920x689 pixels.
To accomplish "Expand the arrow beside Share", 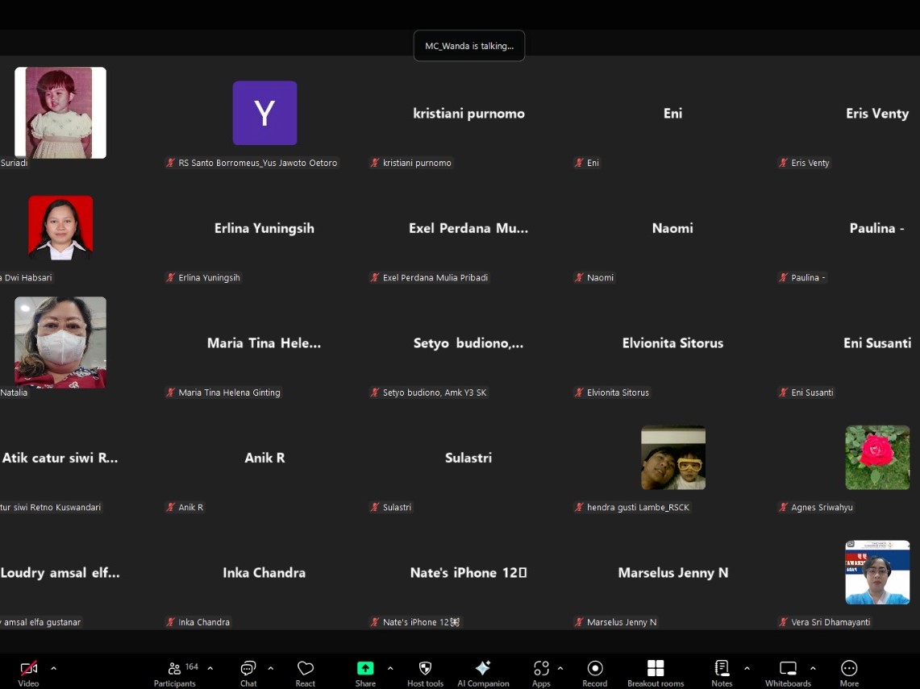I will [390, 668].
